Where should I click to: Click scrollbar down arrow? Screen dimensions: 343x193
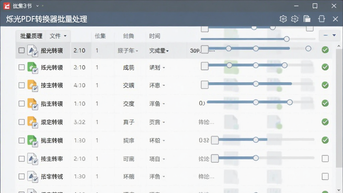click(x=339, y=190)
